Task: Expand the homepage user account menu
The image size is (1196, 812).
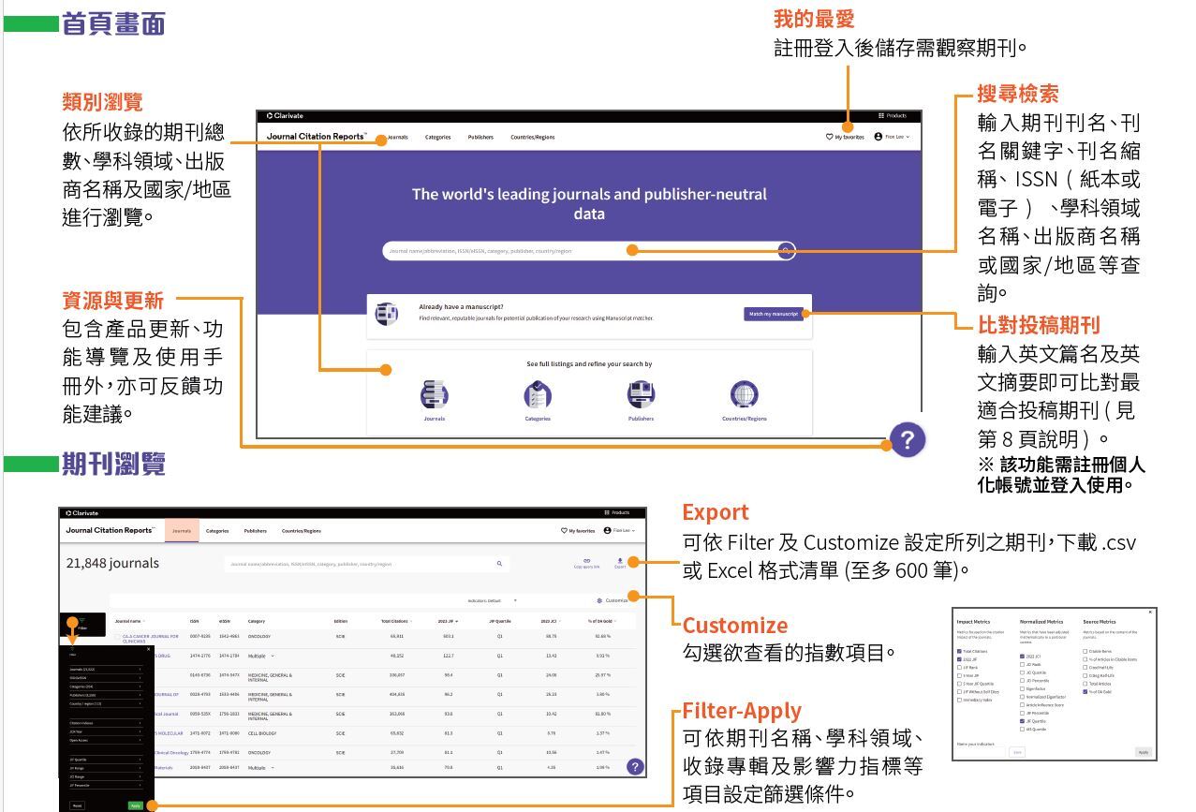Action: pyautogui.click(x=893, y=137)
